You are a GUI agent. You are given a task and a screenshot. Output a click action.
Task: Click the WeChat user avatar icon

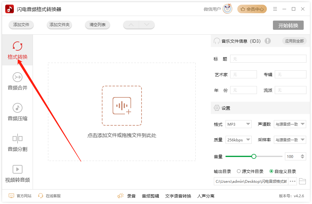click(227, 9)
